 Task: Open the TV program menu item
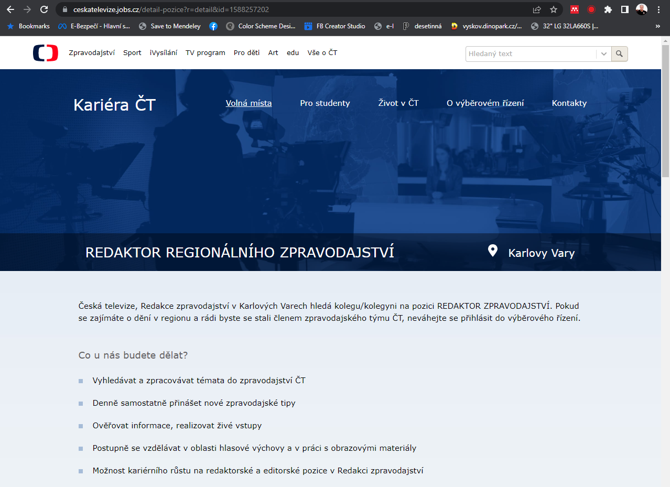tap(206, 52)
